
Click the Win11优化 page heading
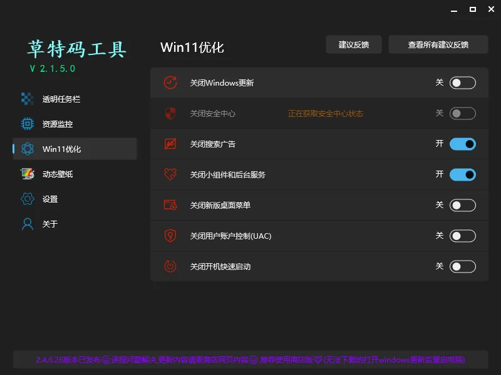coord(192,47)
